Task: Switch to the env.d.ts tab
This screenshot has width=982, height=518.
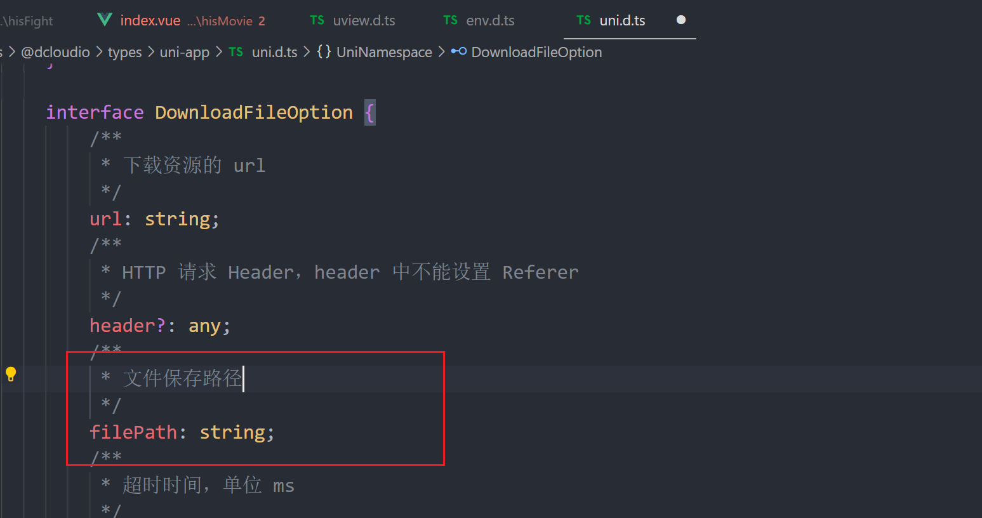Action: pyautogui.click(x=489, y=20)
